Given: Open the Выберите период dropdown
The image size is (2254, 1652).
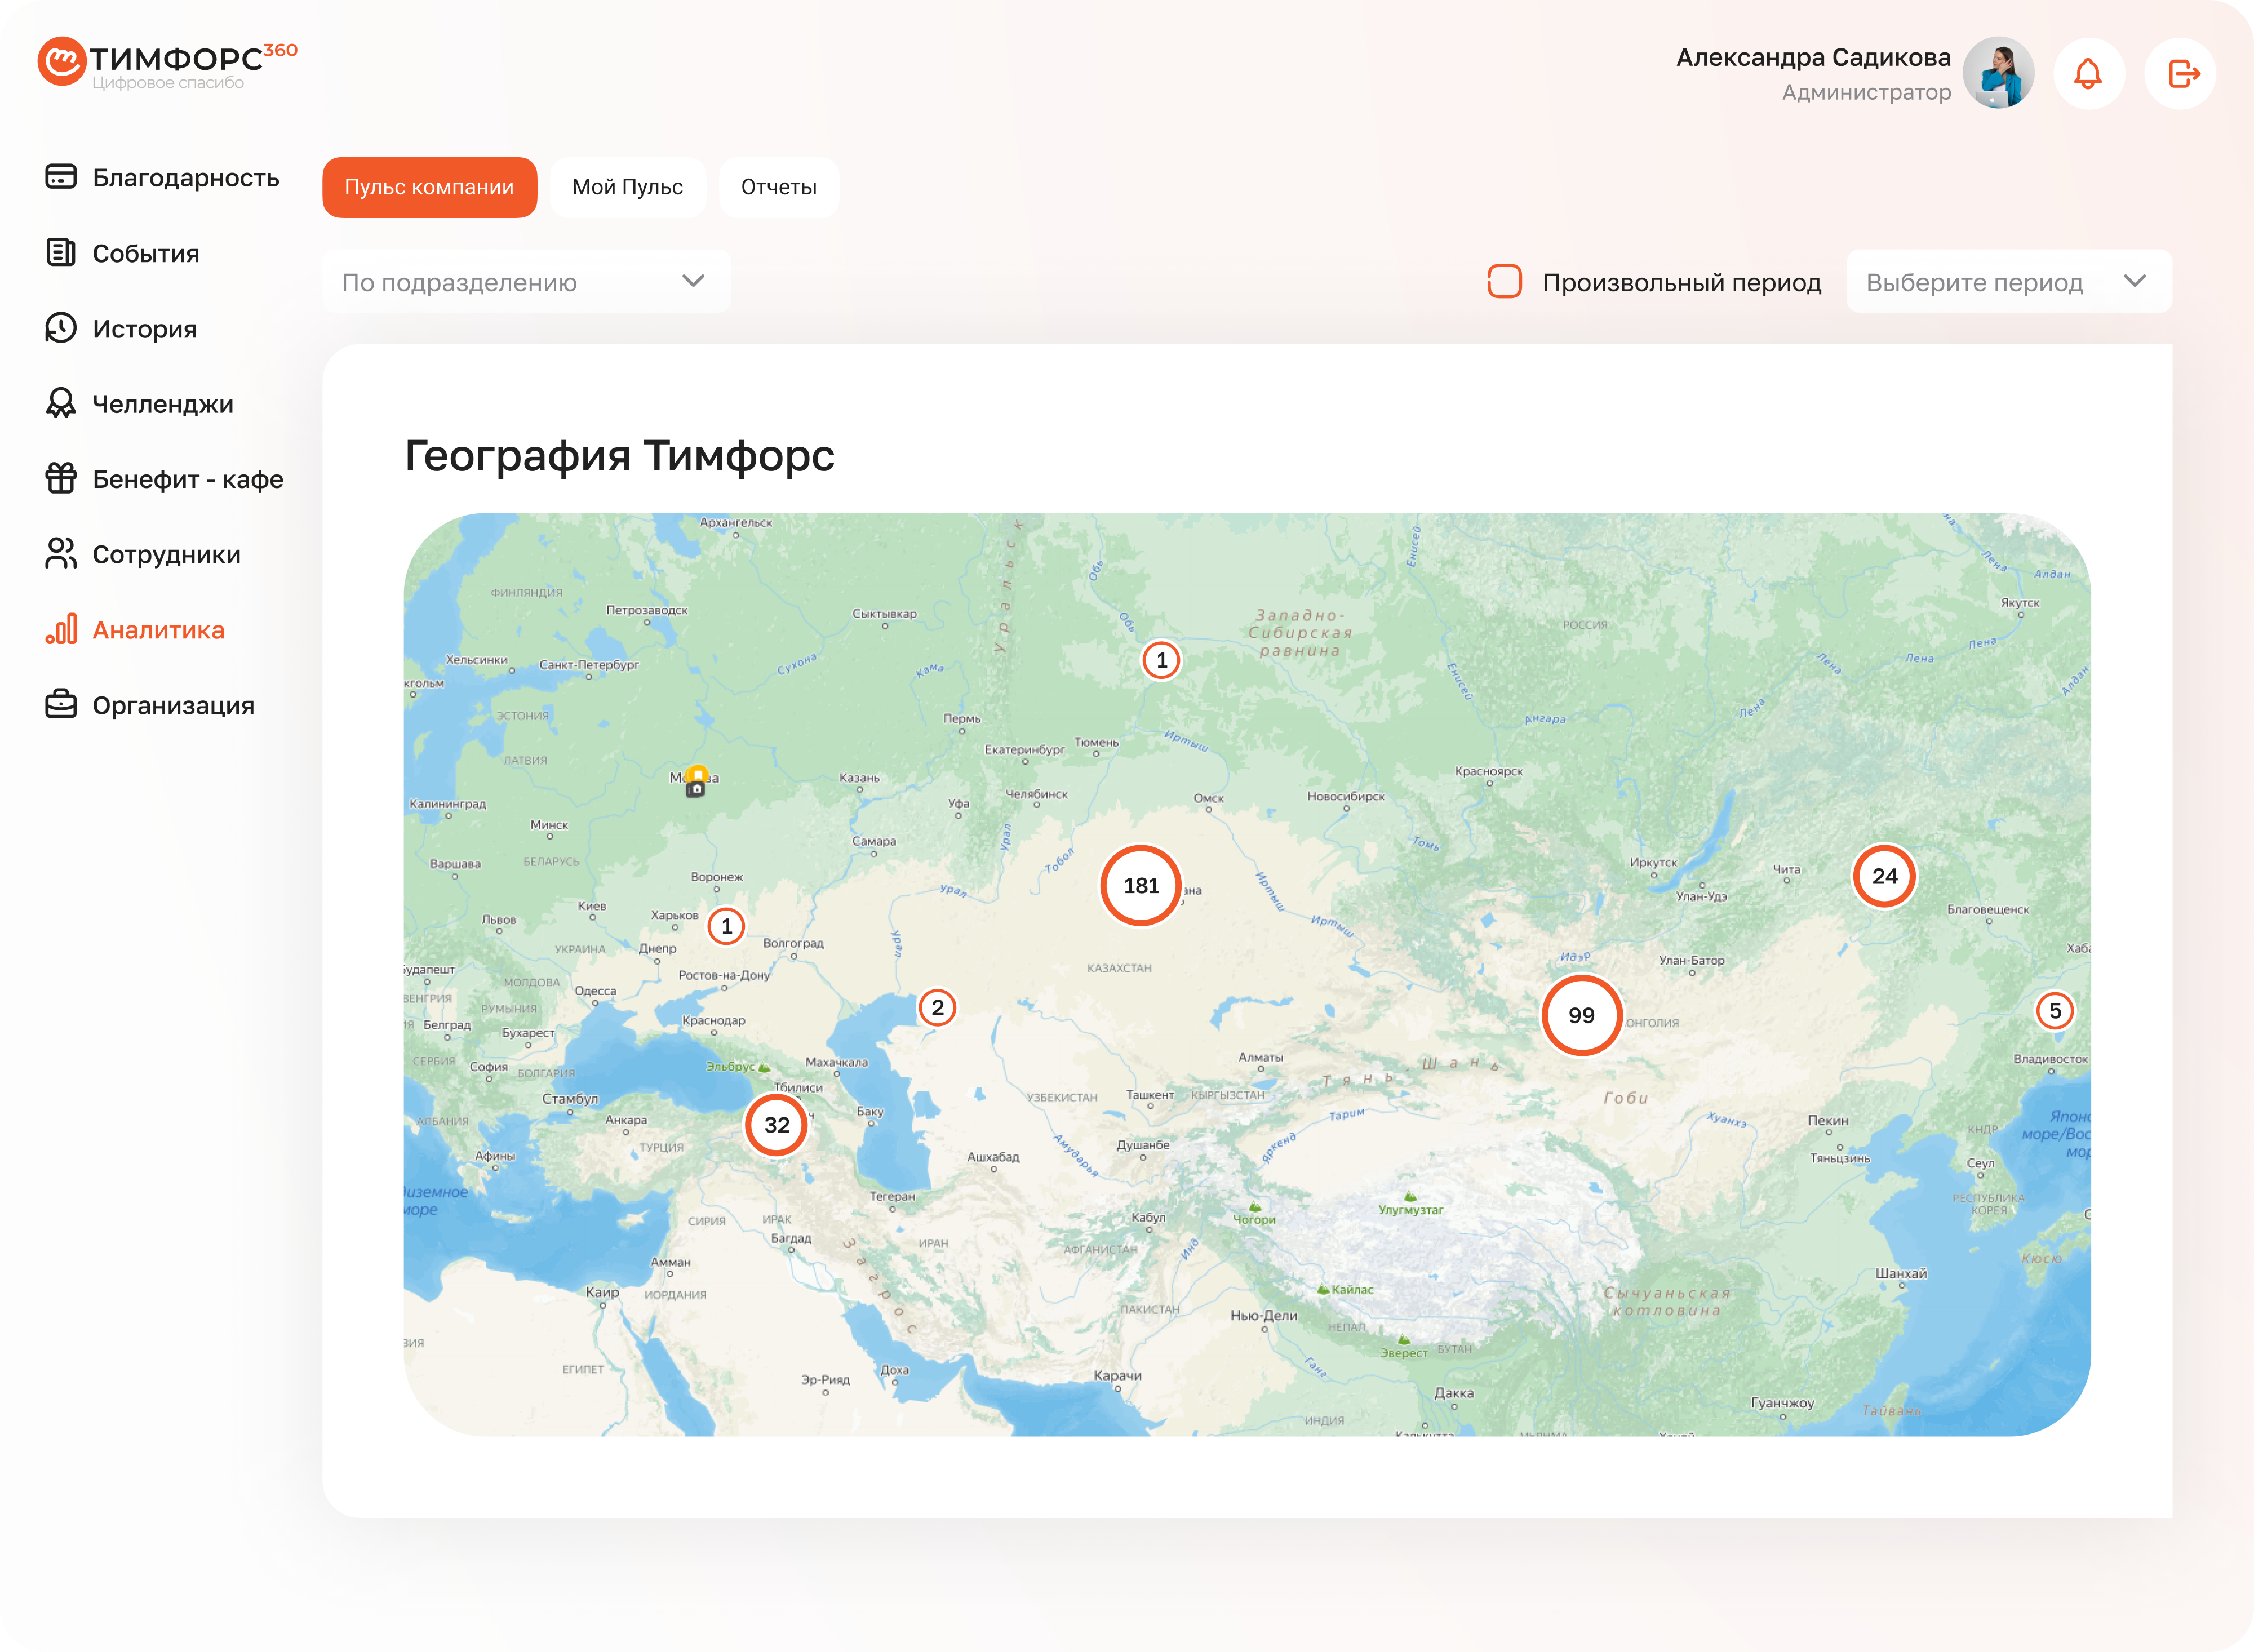Looking at the screenshot, I should coord(2008,282).
